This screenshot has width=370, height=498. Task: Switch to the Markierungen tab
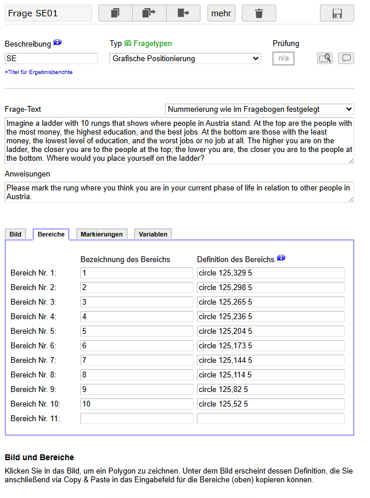click(102, 234)
